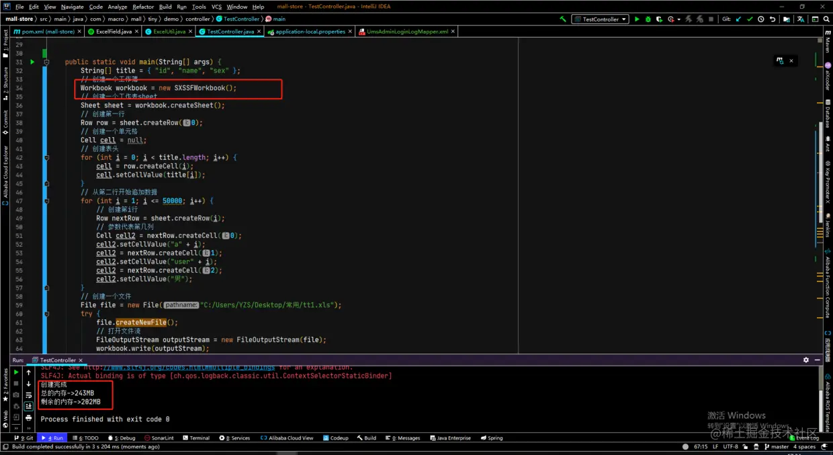Open TestController run configuration dropdown
The width and height of the screenshot is (833, 455).
(x=600, y=19)
